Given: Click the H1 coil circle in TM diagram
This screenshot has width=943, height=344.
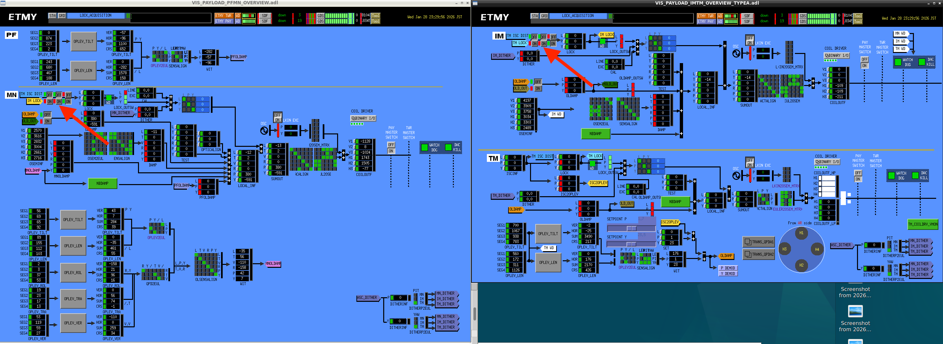Looking at the screenshot, I should (801, 233).
